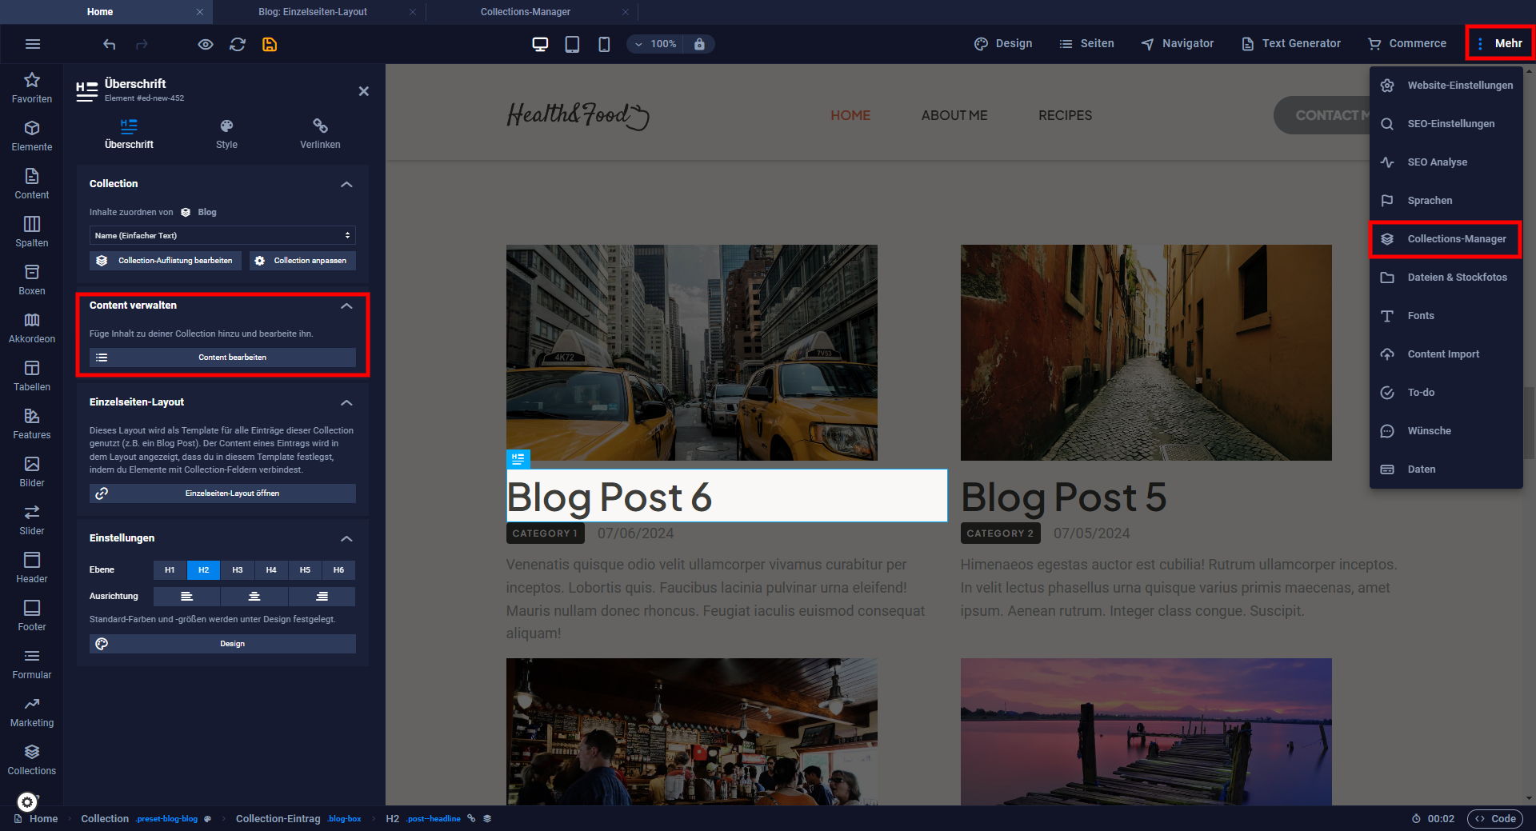
Task: Collapse the Collection section
Action: pos(346,184)
